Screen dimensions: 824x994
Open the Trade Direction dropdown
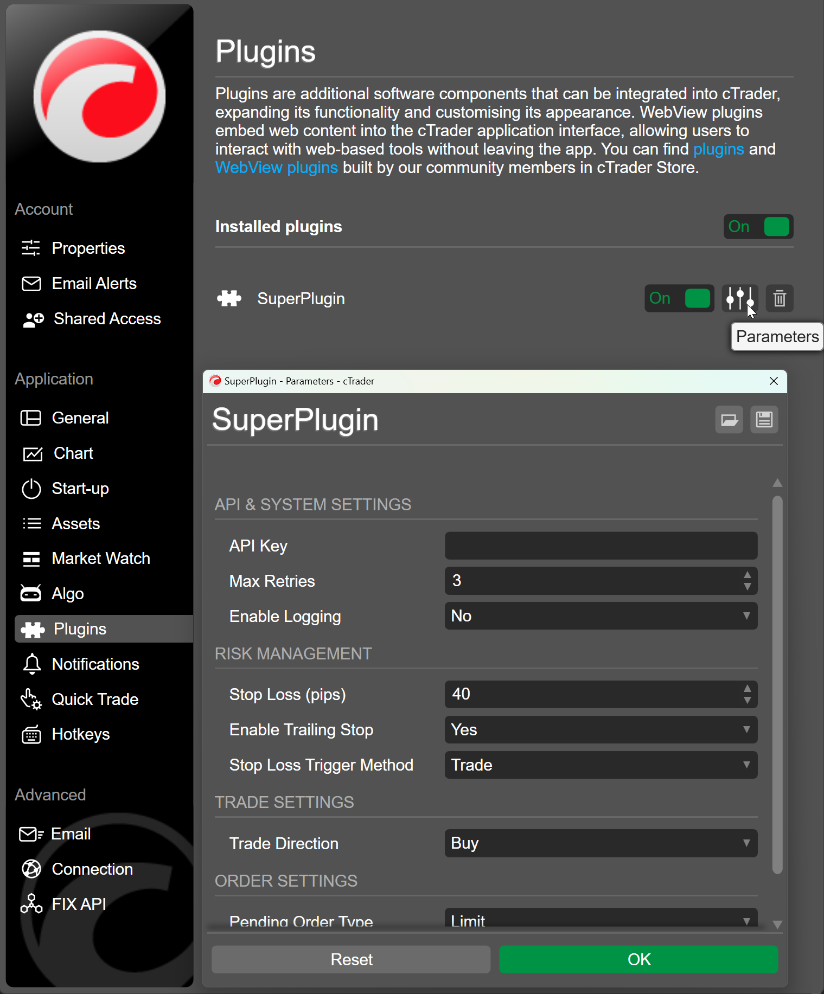[x=601, y=843]
